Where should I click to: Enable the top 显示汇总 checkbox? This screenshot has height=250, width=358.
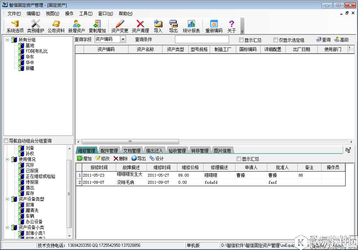(x=241, y=40)
